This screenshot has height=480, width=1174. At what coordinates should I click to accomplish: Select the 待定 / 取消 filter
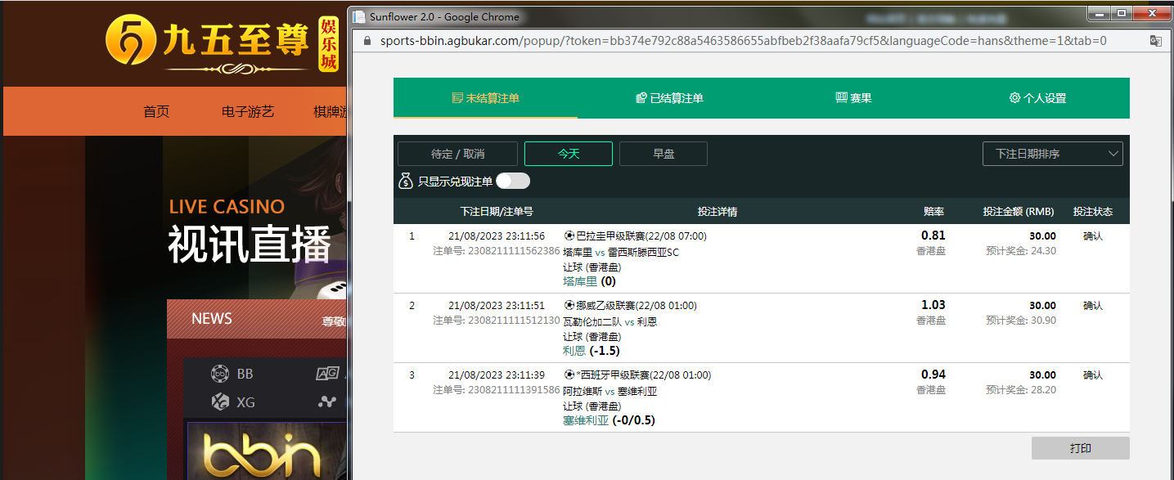[457, 154]
